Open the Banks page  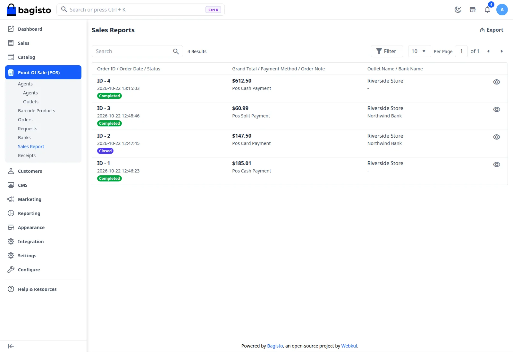tap(24, 138)
